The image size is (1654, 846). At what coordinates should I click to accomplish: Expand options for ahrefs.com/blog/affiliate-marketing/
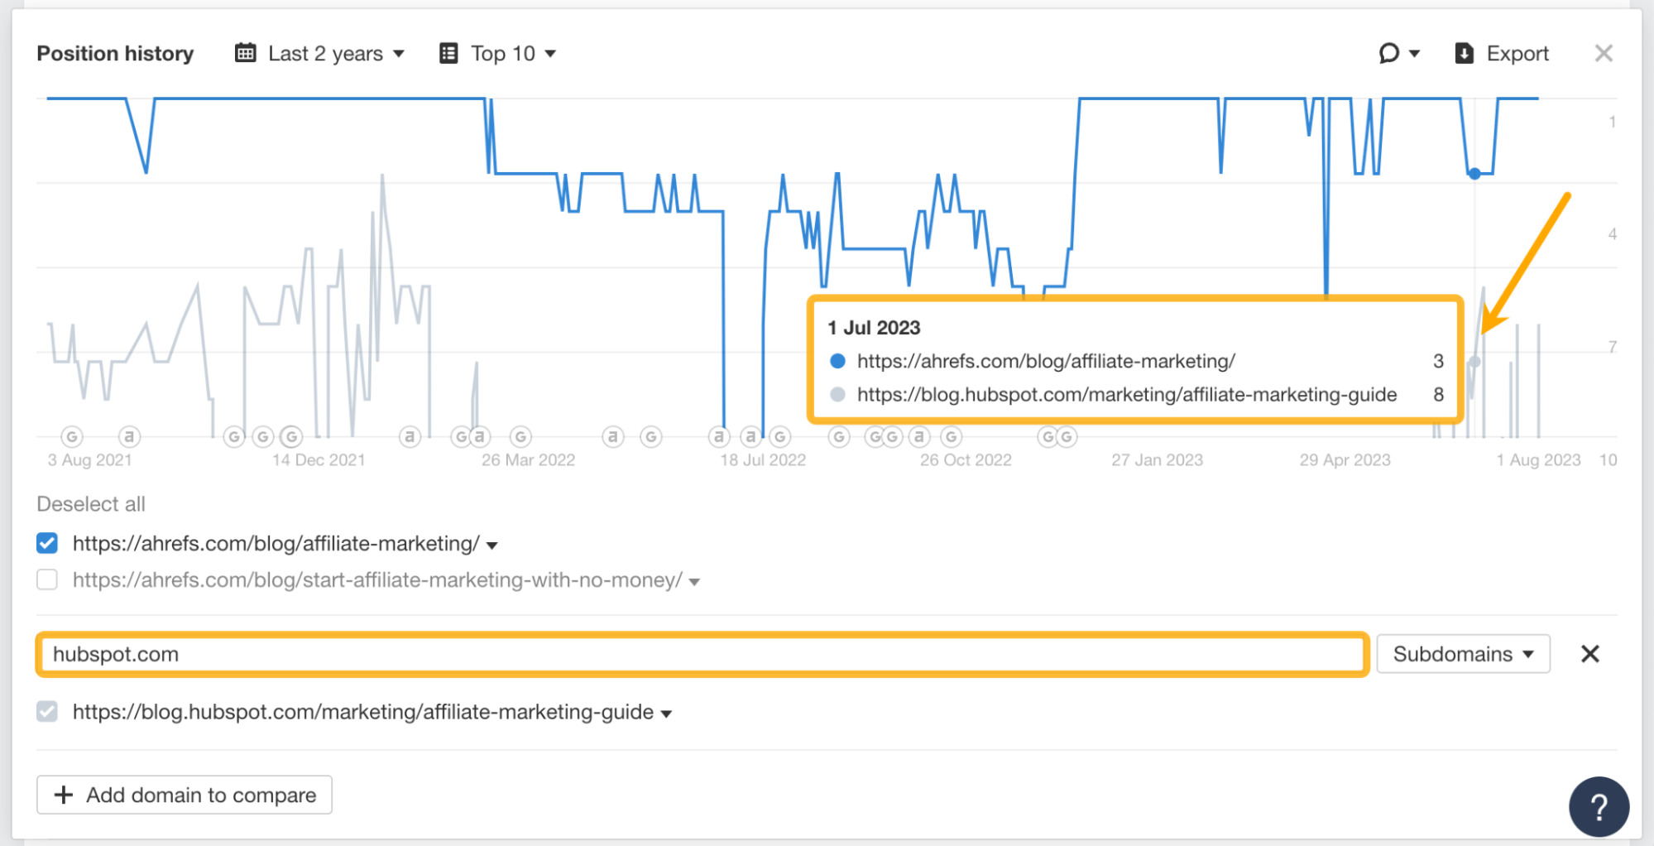click(x=491, y=544)
